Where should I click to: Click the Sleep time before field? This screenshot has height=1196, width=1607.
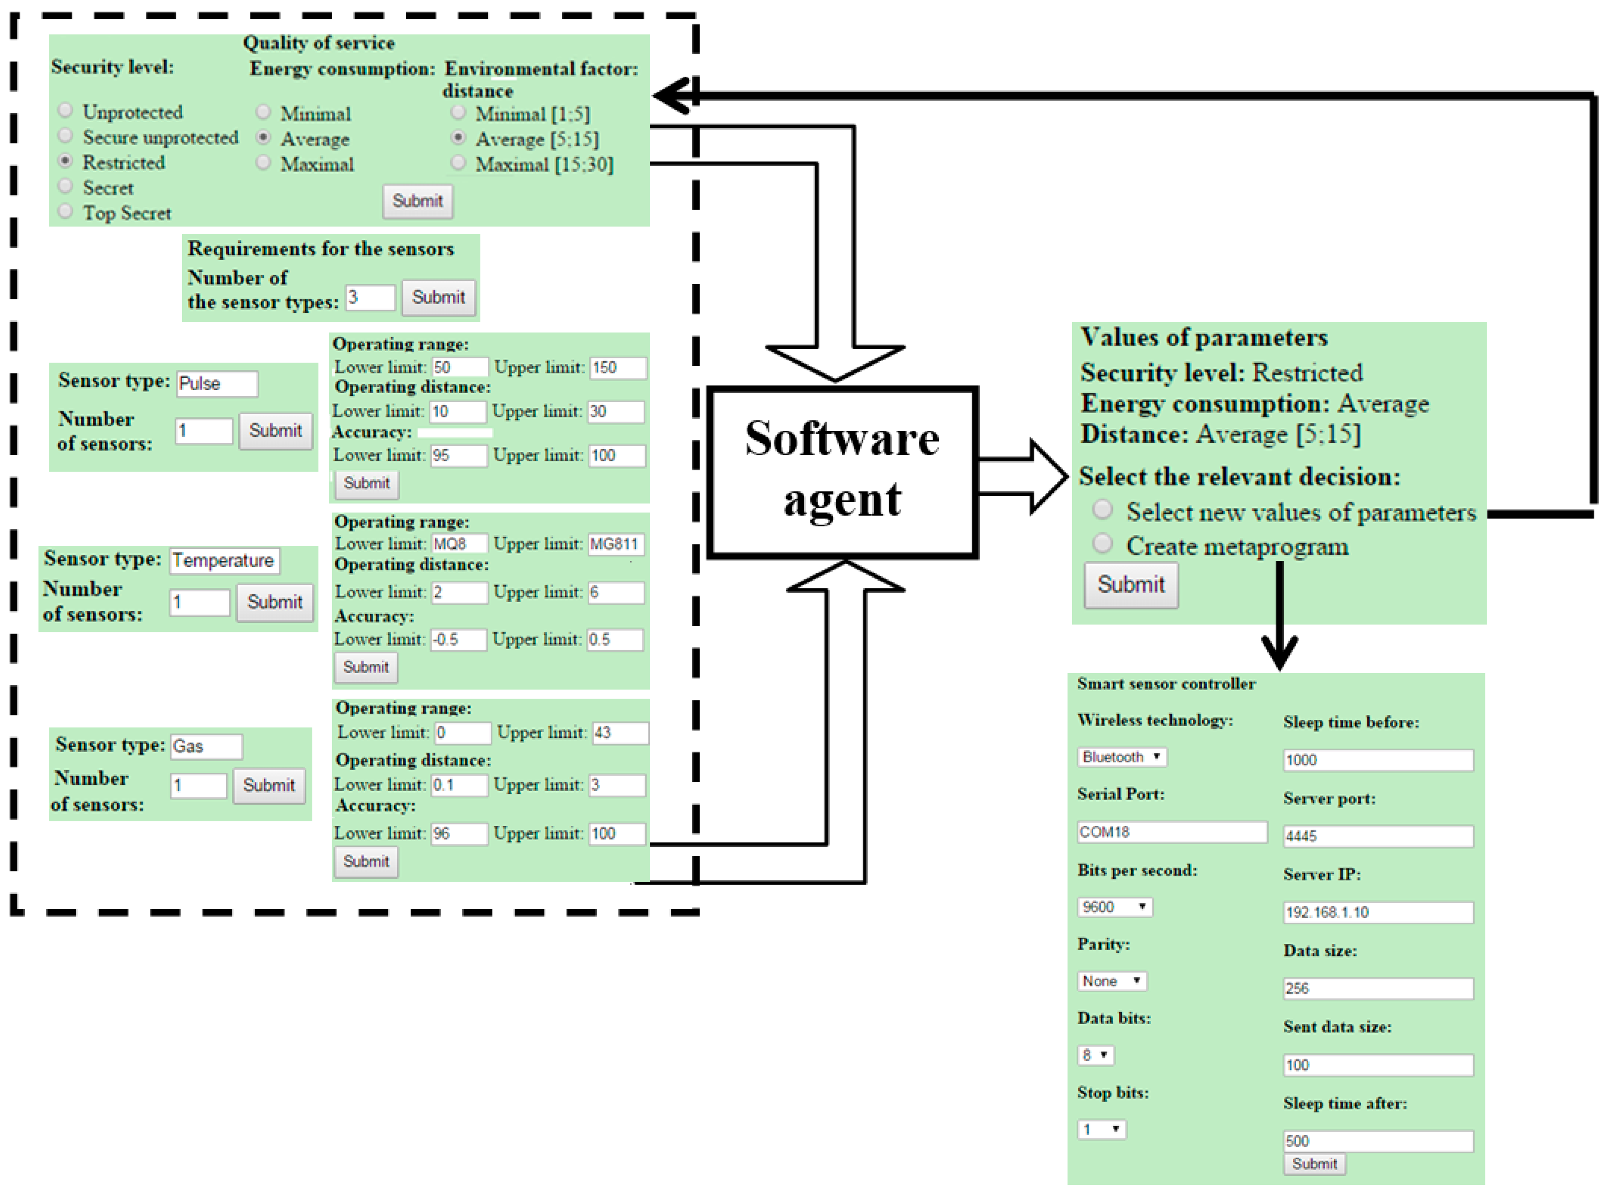click(1378, 760)
